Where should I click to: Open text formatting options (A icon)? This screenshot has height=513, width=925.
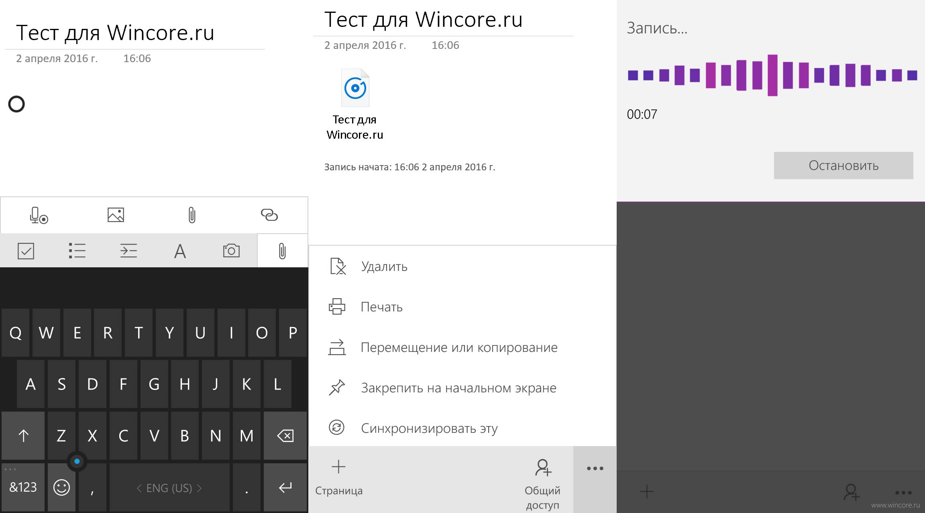(180, 251)
